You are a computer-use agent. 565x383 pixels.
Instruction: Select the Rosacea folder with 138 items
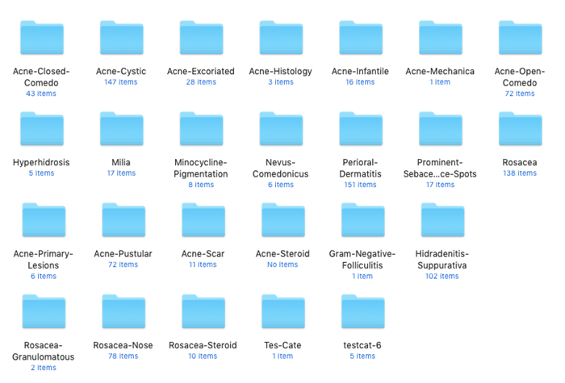click(520, 130)
